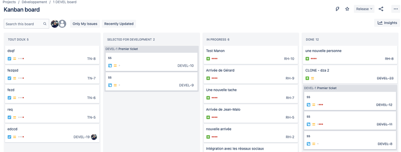Click the subtask icon on DEVEL-12

308,105
